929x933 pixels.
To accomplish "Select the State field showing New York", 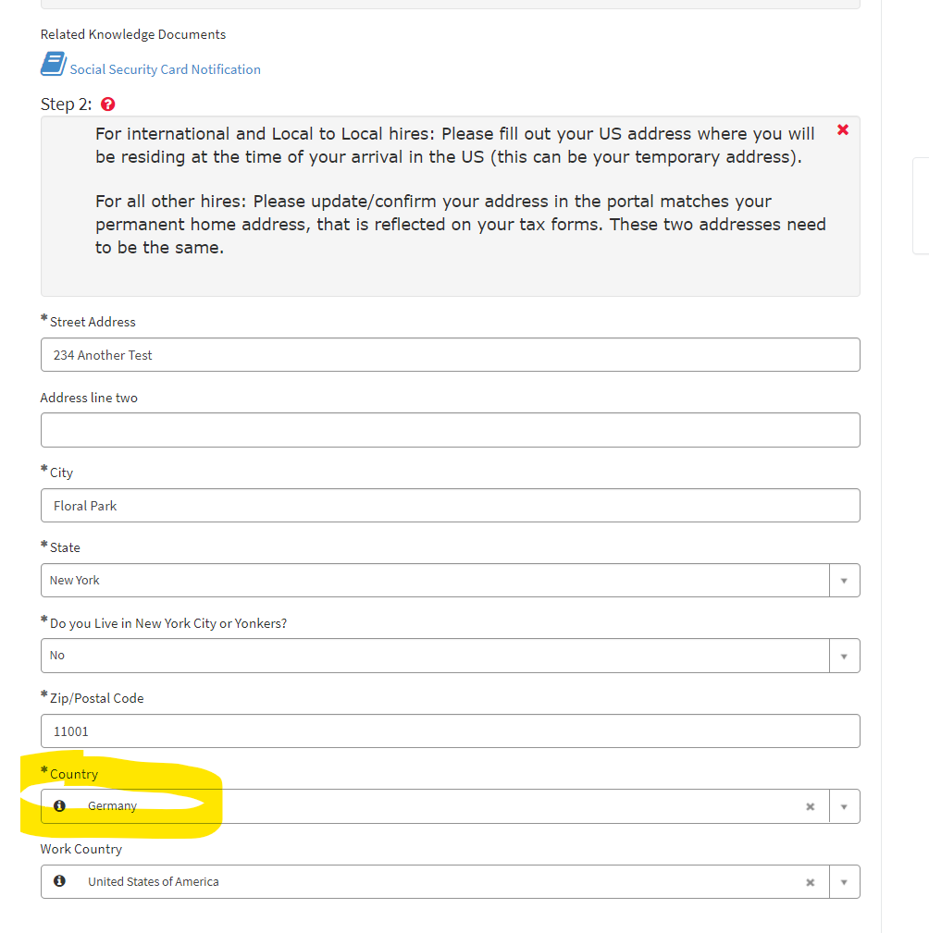I will (x=435, y=581).
